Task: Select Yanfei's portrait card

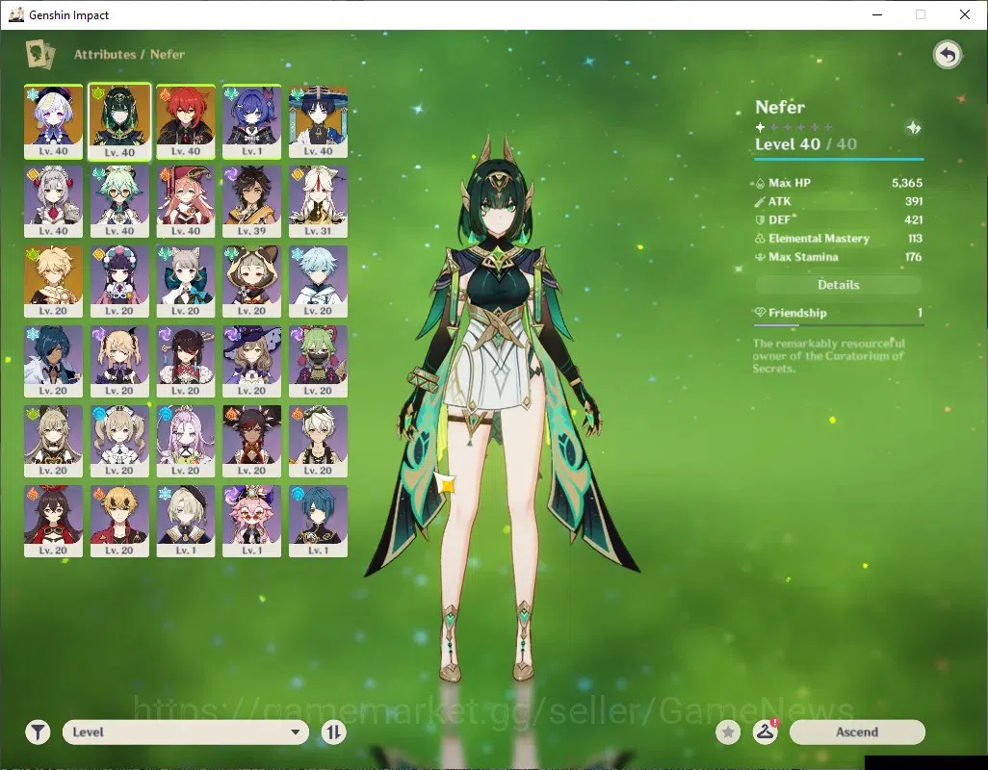Action: tap(186, 201)
